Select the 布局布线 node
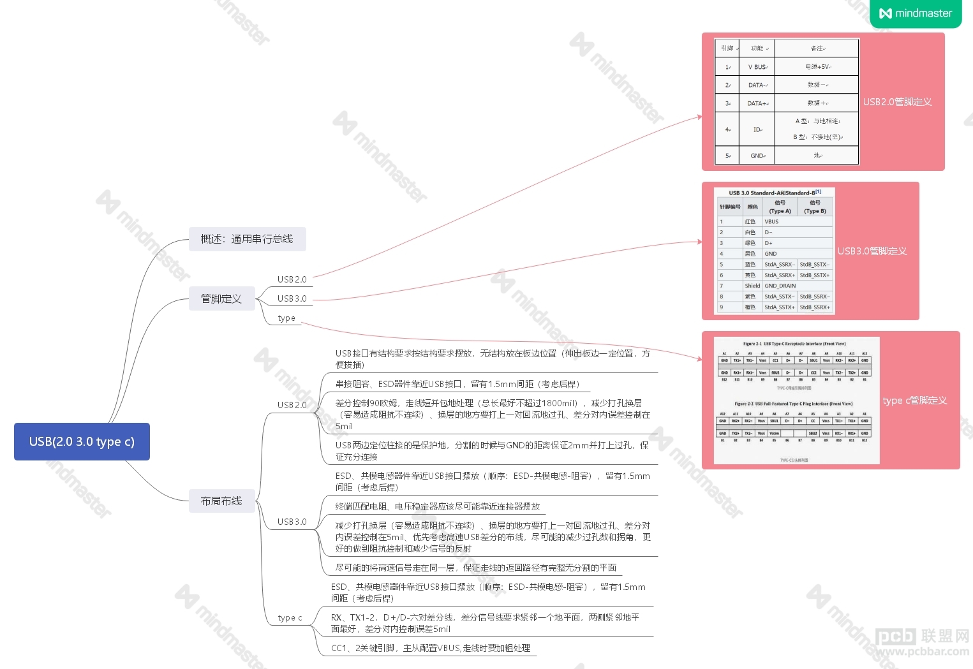 coord(221,501)
